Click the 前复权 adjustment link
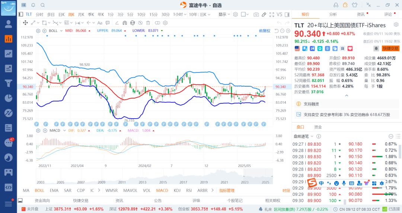The width and height of the screenshot is (402, 213). pyautogui.click(x=265, y=31)
